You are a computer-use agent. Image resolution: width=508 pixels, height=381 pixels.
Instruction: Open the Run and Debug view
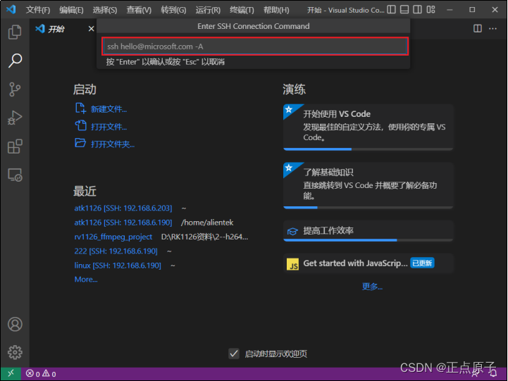15,118
